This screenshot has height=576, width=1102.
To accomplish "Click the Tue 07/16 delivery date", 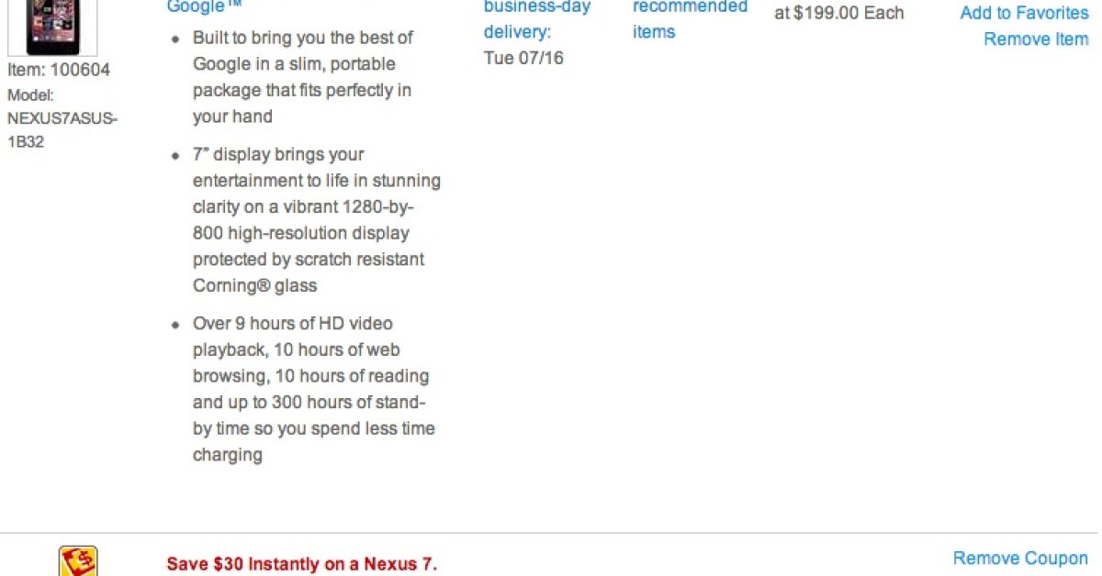I will 523,58.
